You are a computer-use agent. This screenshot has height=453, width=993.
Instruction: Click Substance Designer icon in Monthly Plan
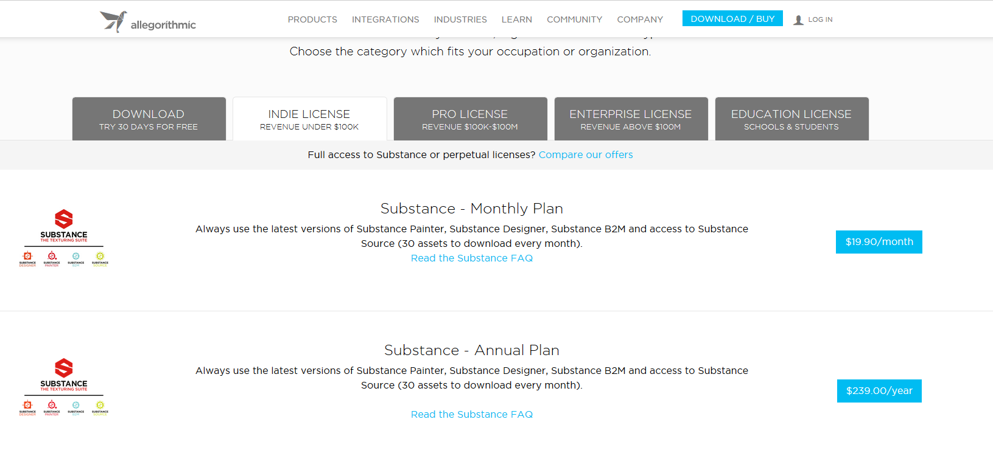[x=27, y=259]
